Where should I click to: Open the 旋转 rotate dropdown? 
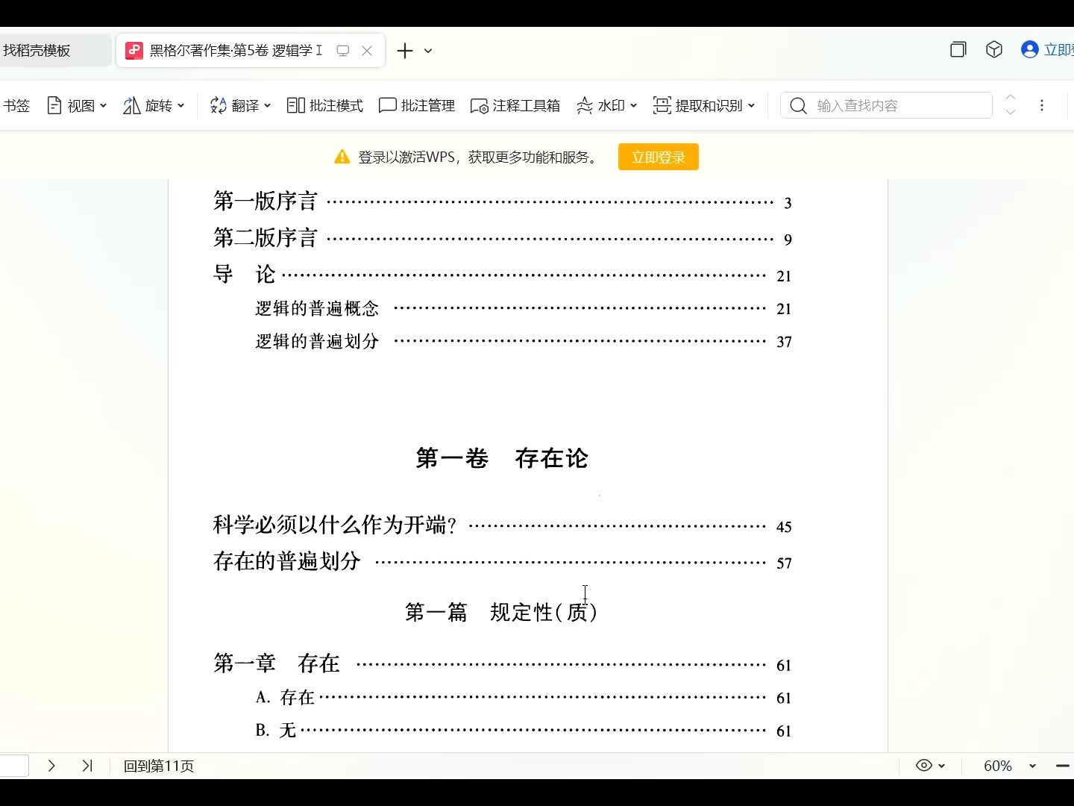pos(154,106)
